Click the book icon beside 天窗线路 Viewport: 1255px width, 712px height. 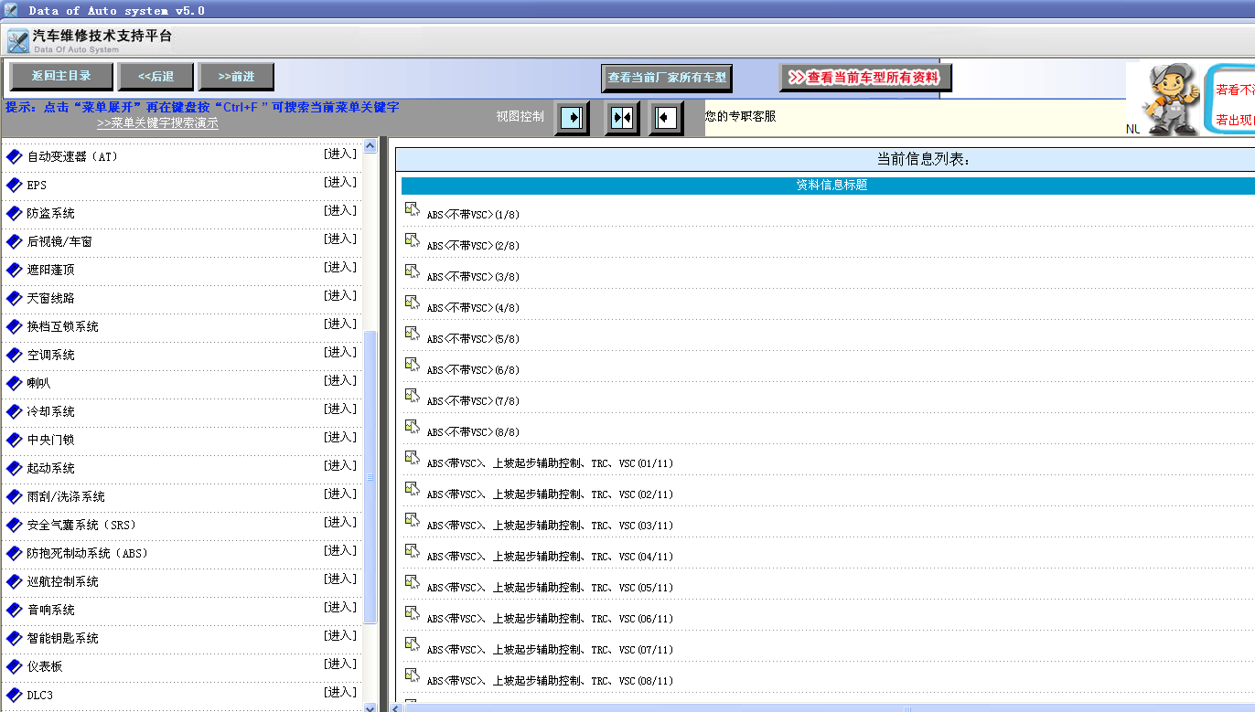click(14, 298)
